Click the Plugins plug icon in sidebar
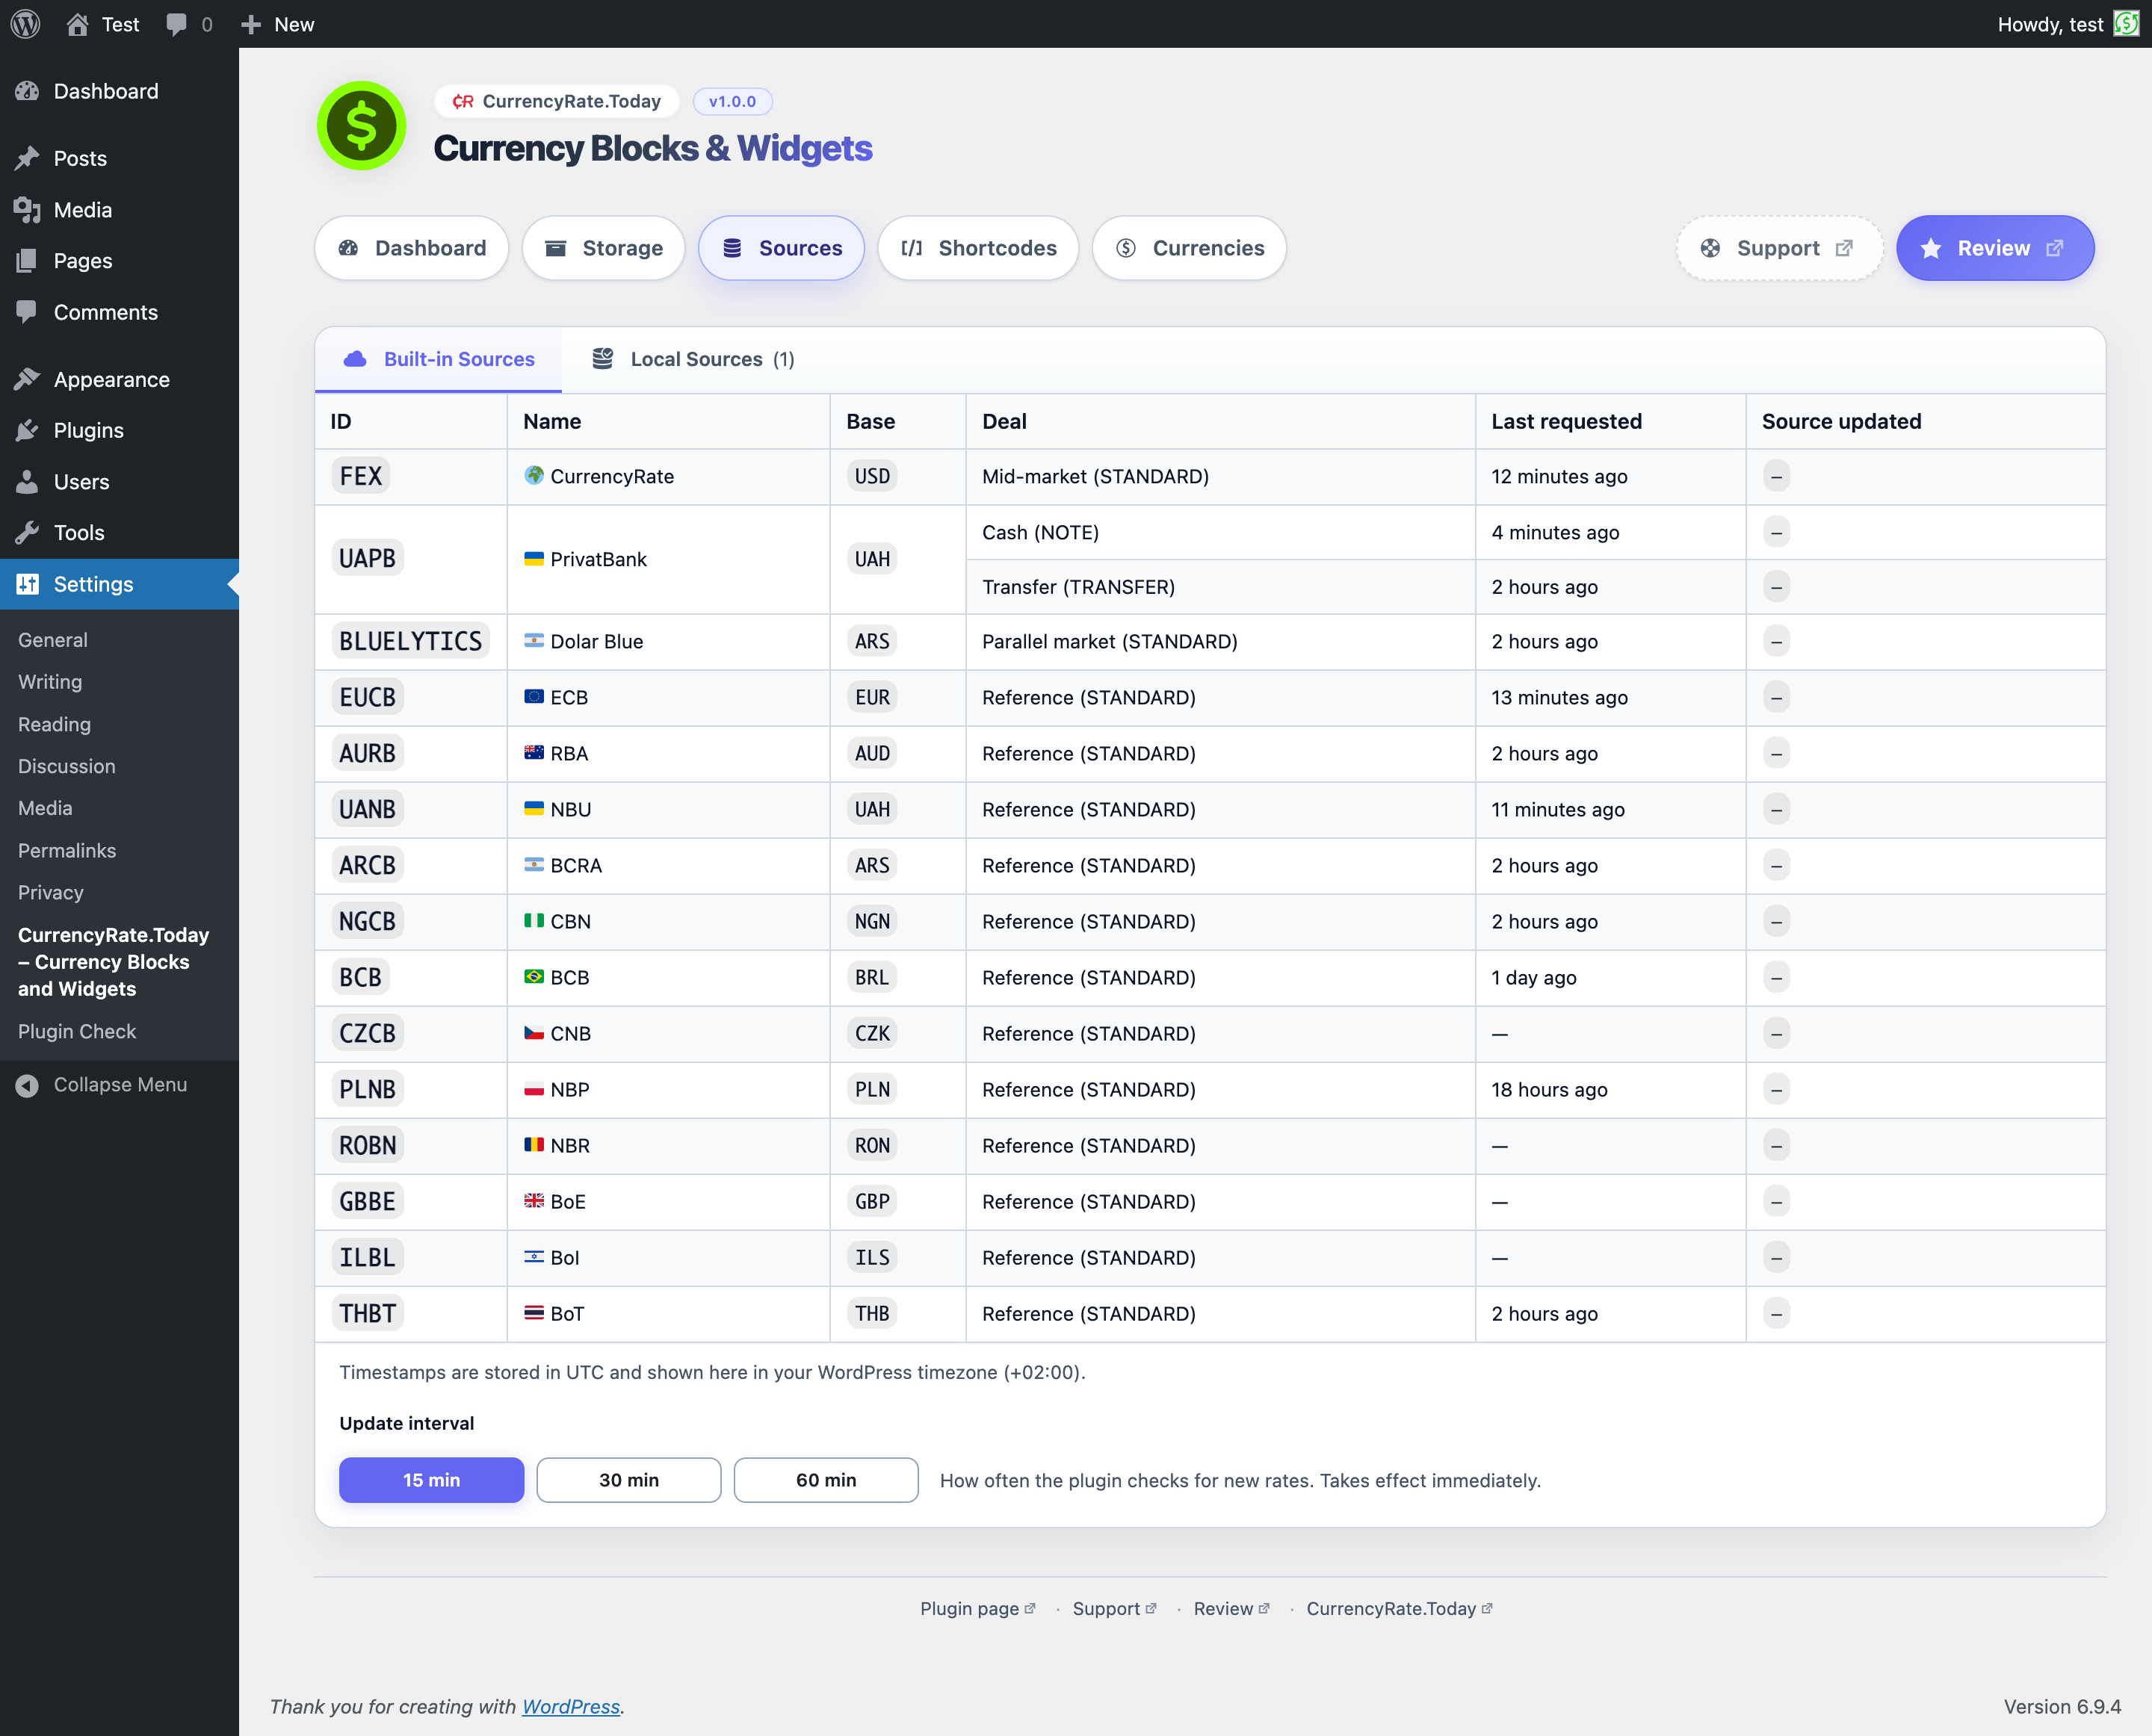The width and height of the screenshot is (2152, 1736). click(28, 431)
